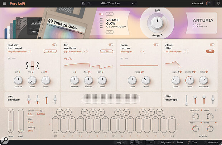
Task: Click the Brightness macro knob
Action: pos(159,143)
